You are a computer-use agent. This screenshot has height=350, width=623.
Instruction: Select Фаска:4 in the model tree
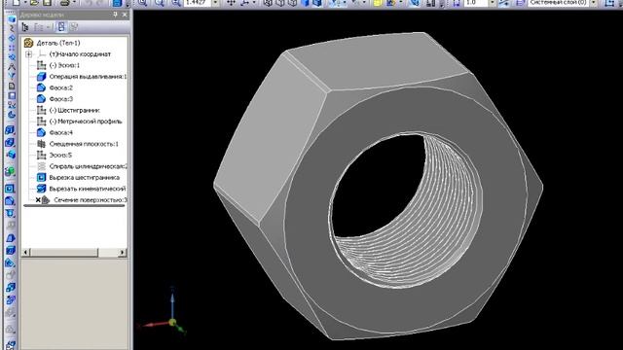click(60, 132)
